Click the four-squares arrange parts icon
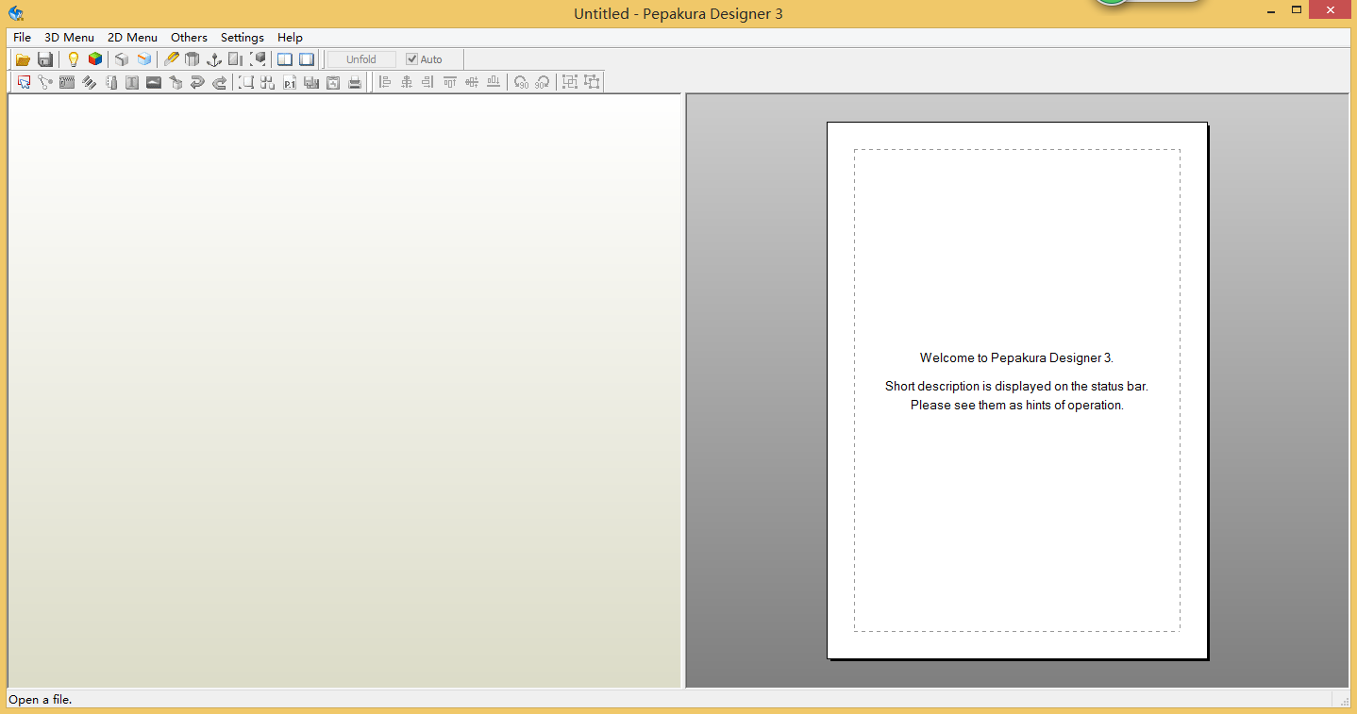The image size is (1357, 714). [267, 82]
